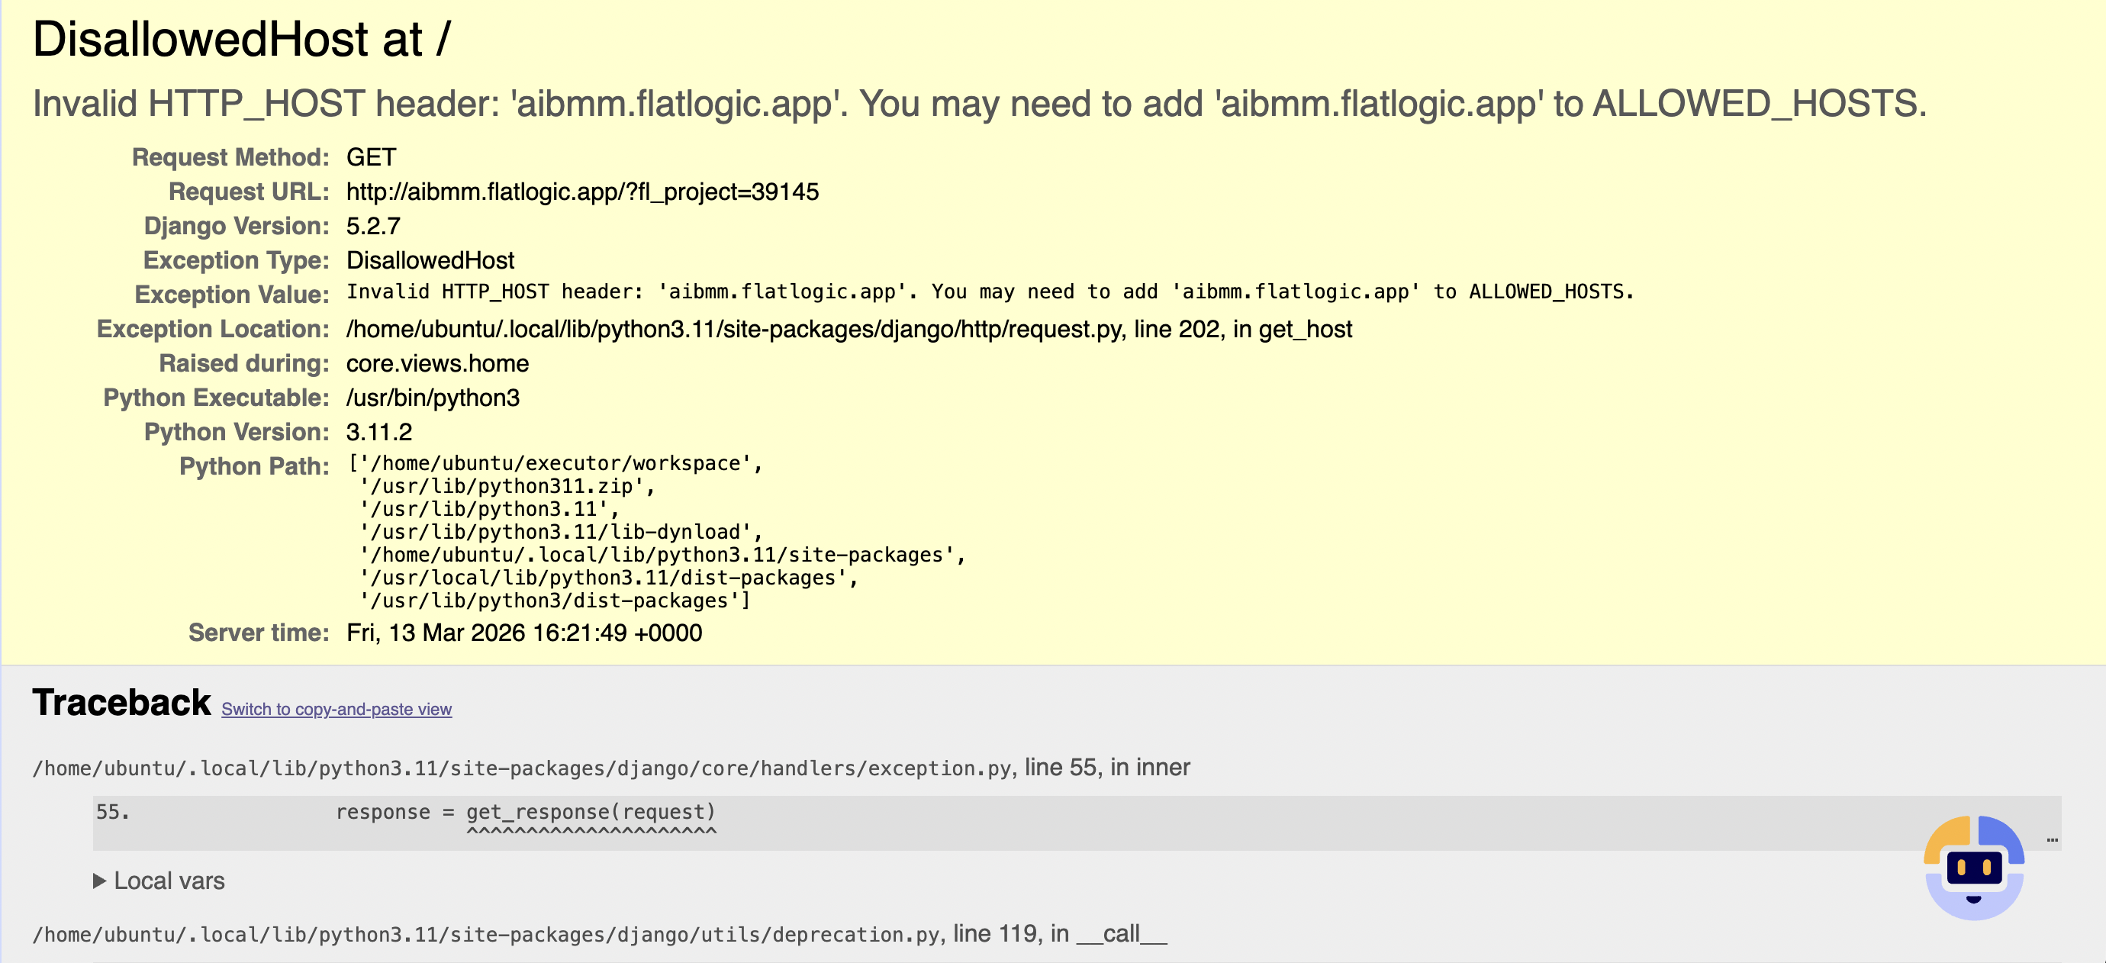The height and width of the screenshot is (963, 2106).
Task: Click the Raised during value core.views.home
Action: (436, 364)
